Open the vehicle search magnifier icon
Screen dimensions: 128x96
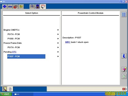5,89
